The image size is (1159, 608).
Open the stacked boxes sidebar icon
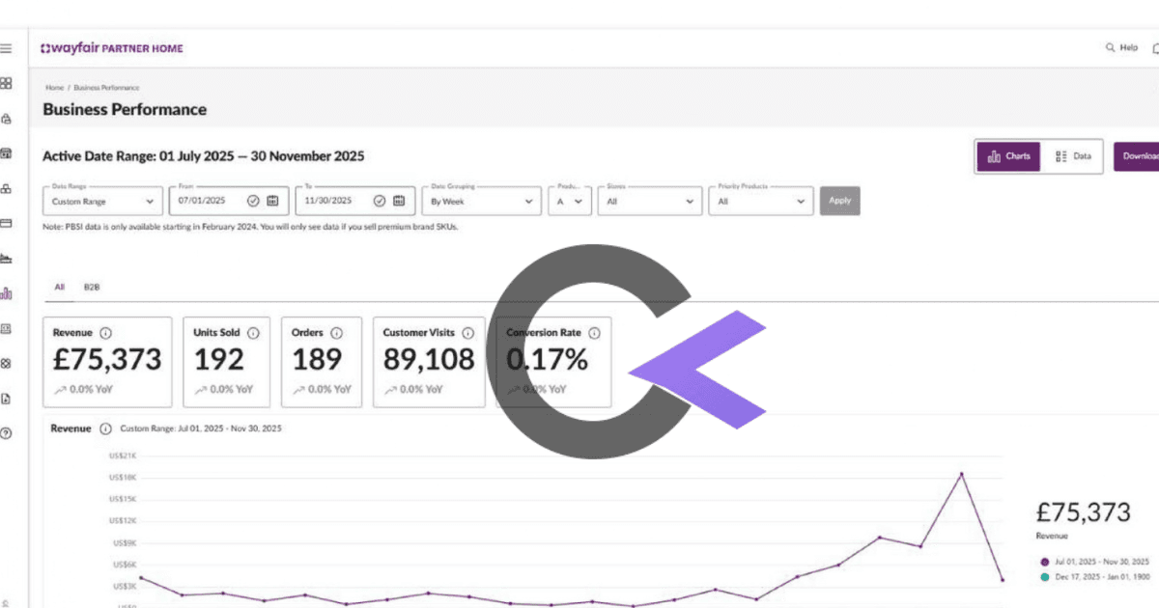pos(6,188)
